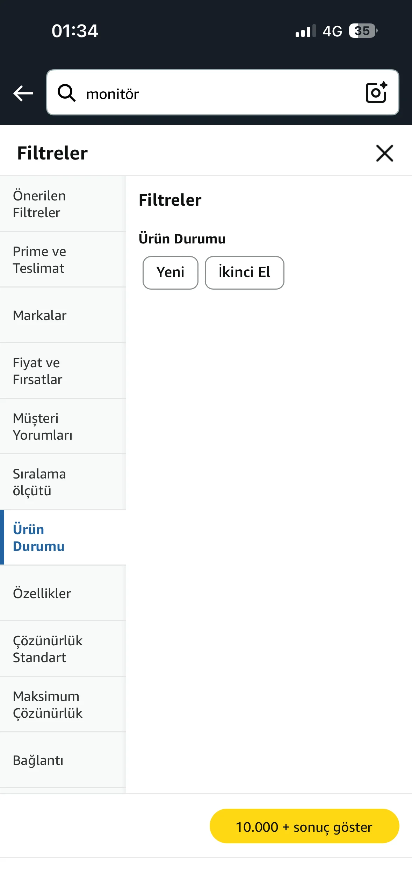Open the Sıralama ölçütü sorting options
Screen dimensions: 412x894
click(x=63, y=482)
